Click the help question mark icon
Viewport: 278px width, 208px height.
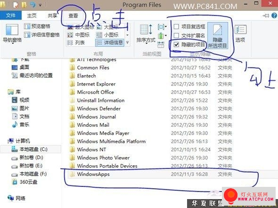(274, 15)
